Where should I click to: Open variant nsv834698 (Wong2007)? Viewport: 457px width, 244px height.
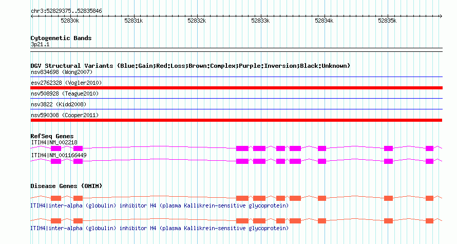(62, 72)
